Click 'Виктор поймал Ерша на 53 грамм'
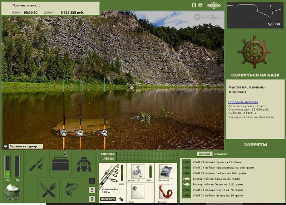 pyautogui.click(x=216, y=179)
